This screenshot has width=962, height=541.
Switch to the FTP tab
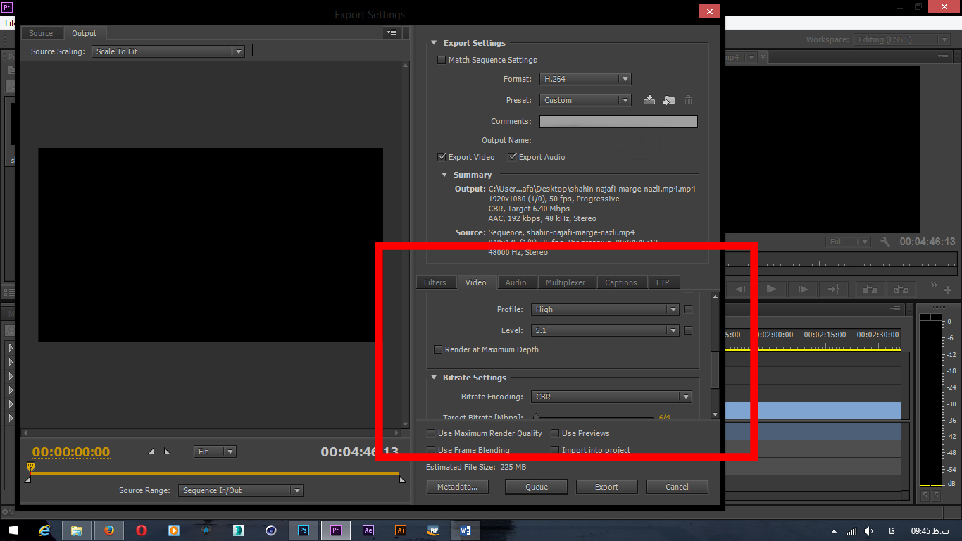coord(663,282)
